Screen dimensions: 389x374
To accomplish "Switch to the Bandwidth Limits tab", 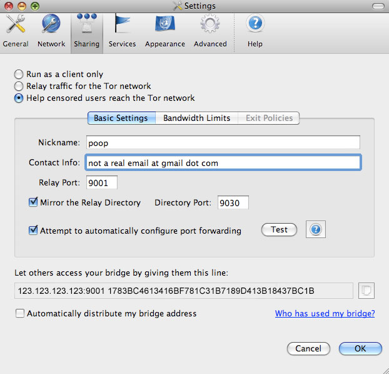I will (196, 118).
